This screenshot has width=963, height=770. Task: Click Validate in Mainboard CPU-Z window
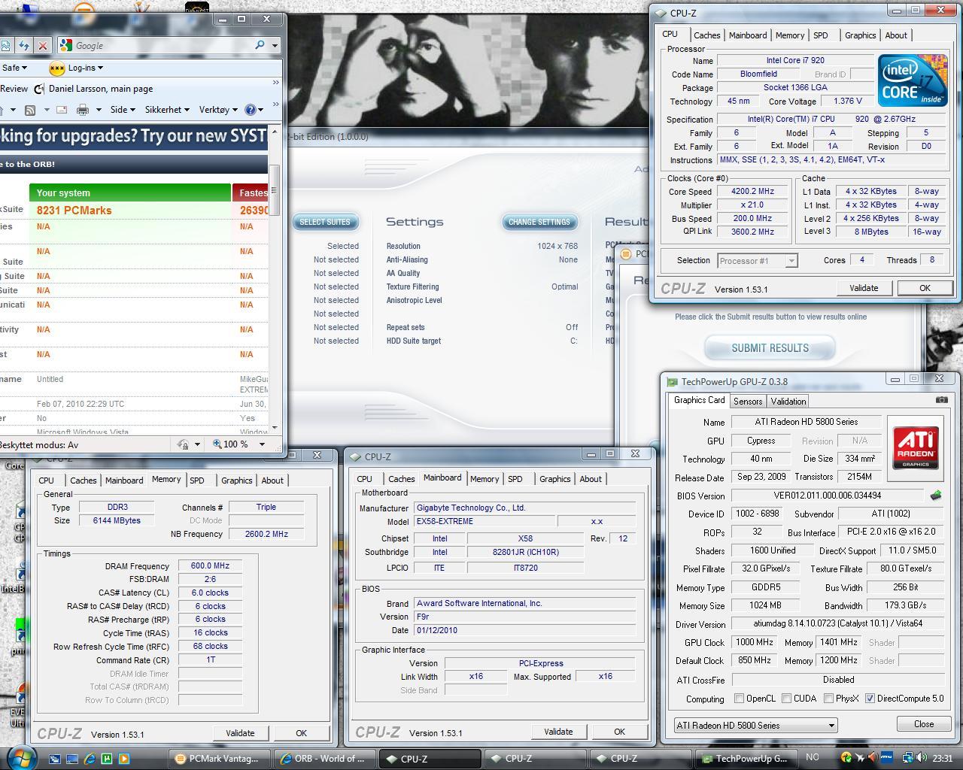[558, 732]
